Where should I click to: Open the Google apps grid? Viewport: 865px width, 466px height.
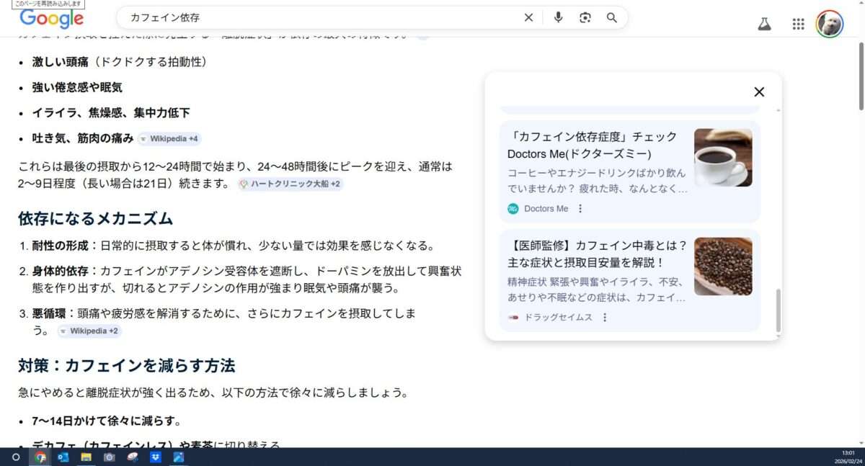pos(798,24)
